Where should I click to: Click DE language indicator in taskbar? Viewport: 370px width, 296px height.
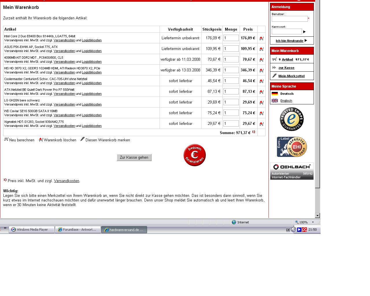288,230
